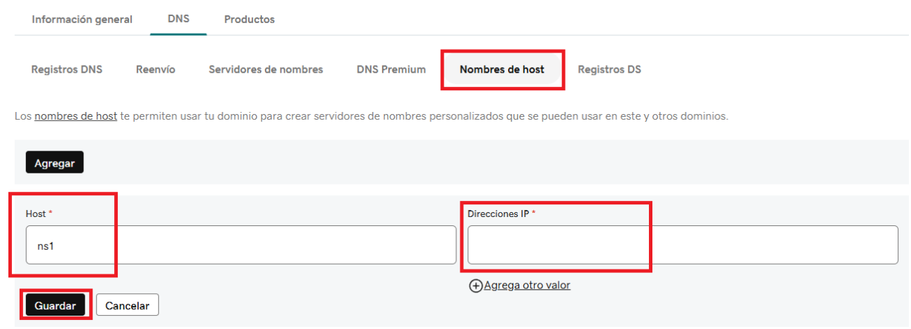This screenshot has width=911, height=329.
Task: Open the Servidores de nombres sub-tab
Action: (266, 69)
